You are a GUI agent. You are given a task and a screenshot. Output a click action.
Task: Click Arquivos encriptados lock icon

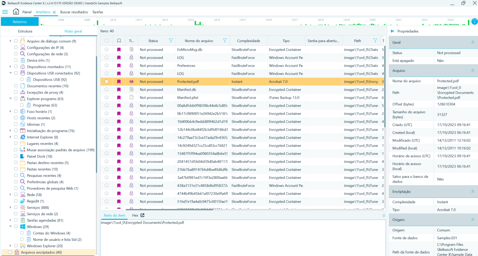click(17, 252)
